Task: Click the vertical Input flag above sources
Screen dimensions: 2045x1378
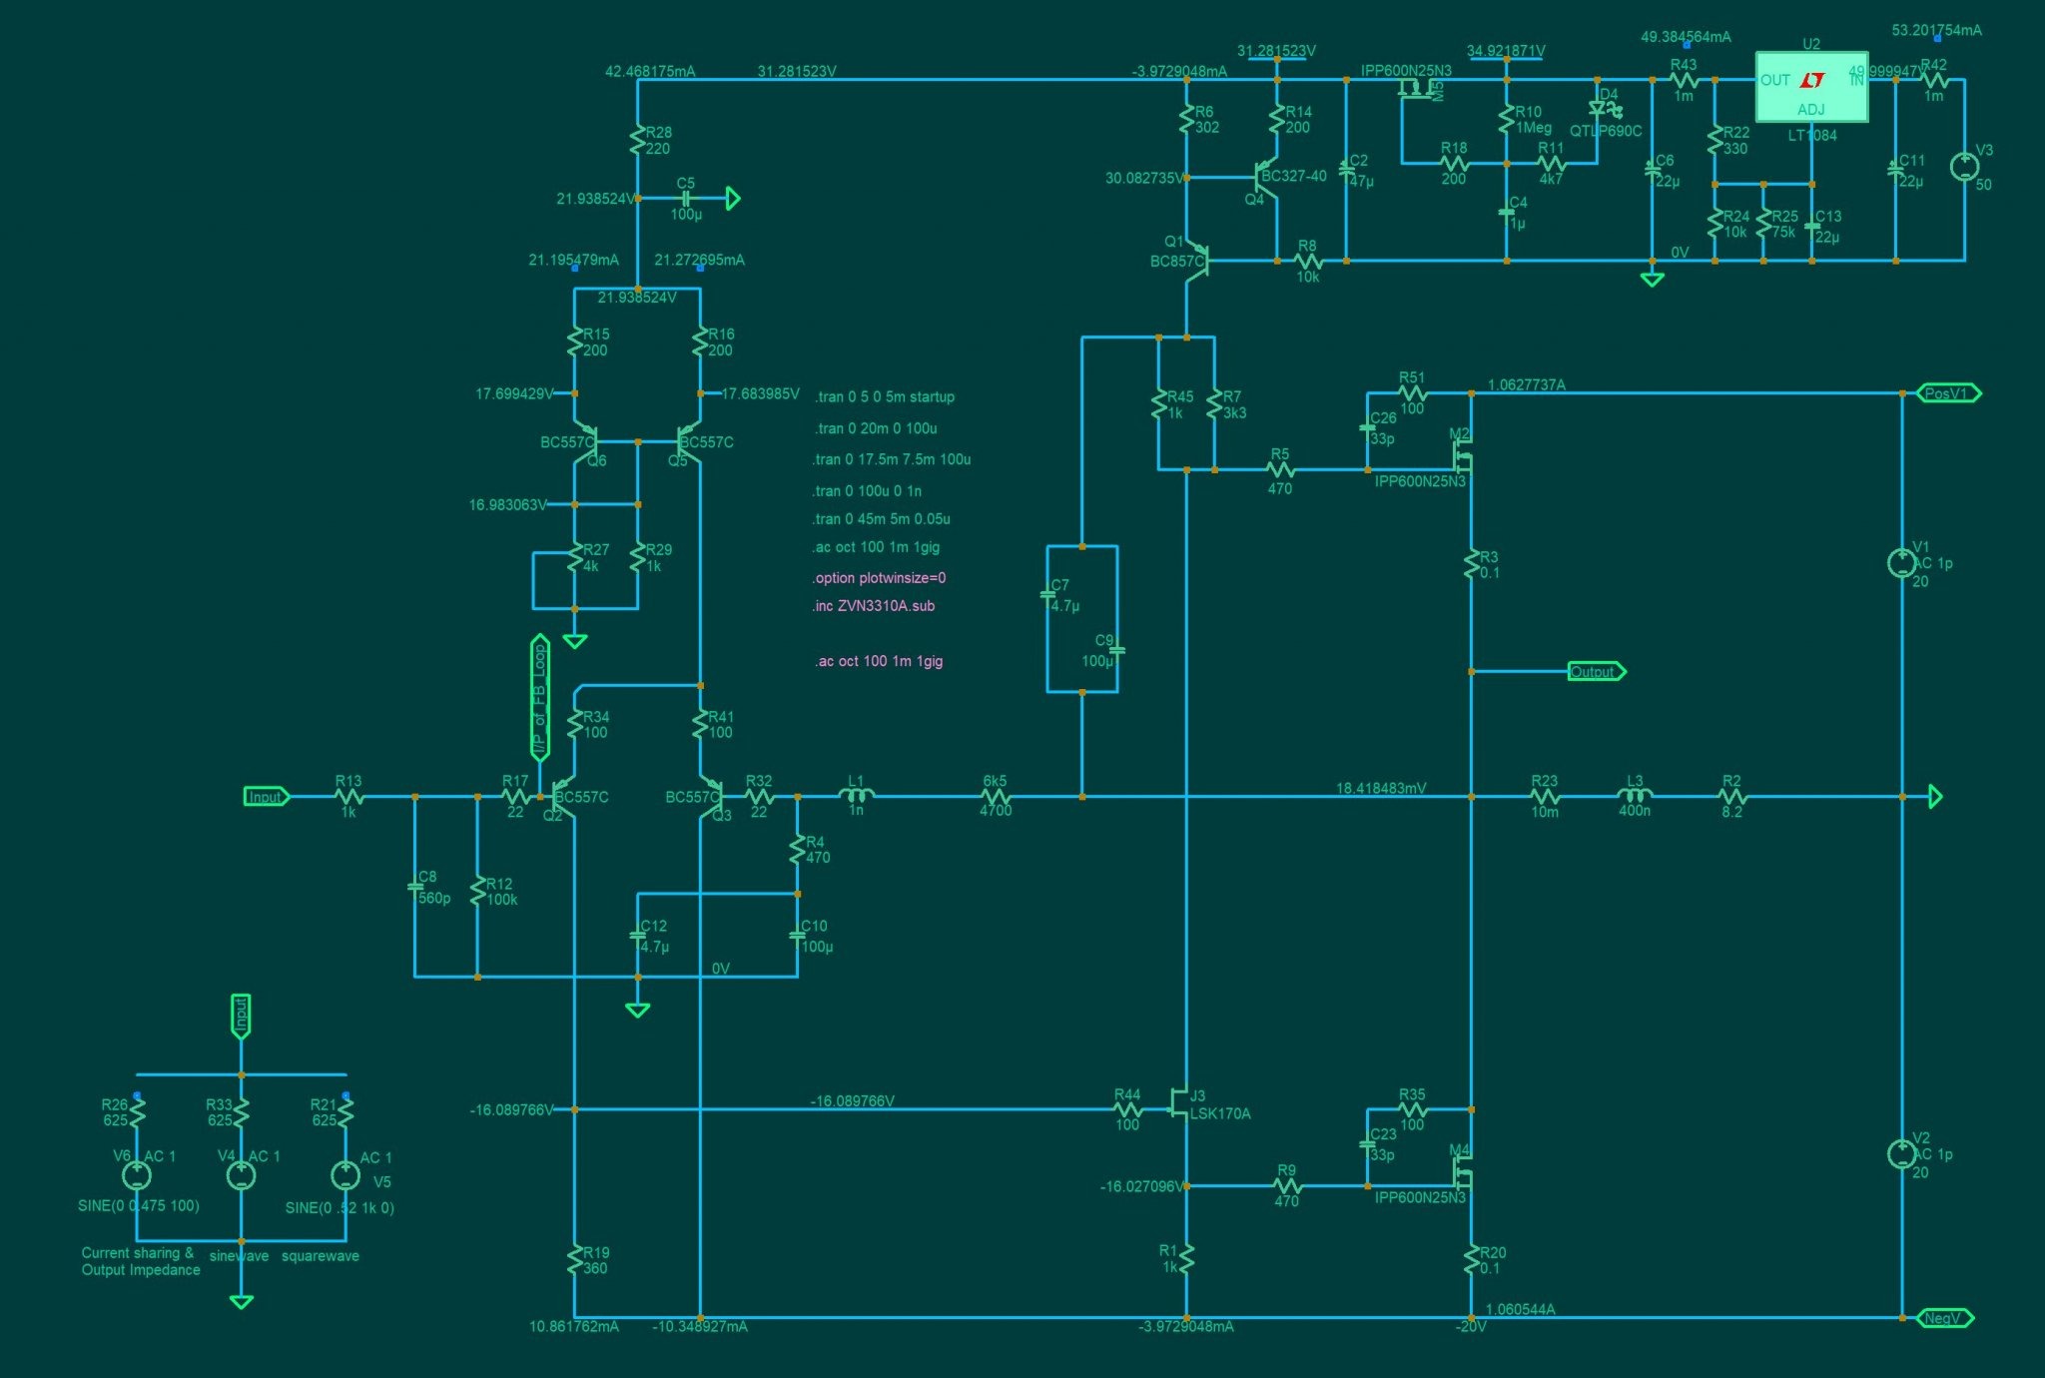Action: pyautogui.click(x=241, y=1017)
